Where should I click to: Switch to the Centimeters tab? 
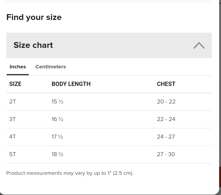pos(50,67)
